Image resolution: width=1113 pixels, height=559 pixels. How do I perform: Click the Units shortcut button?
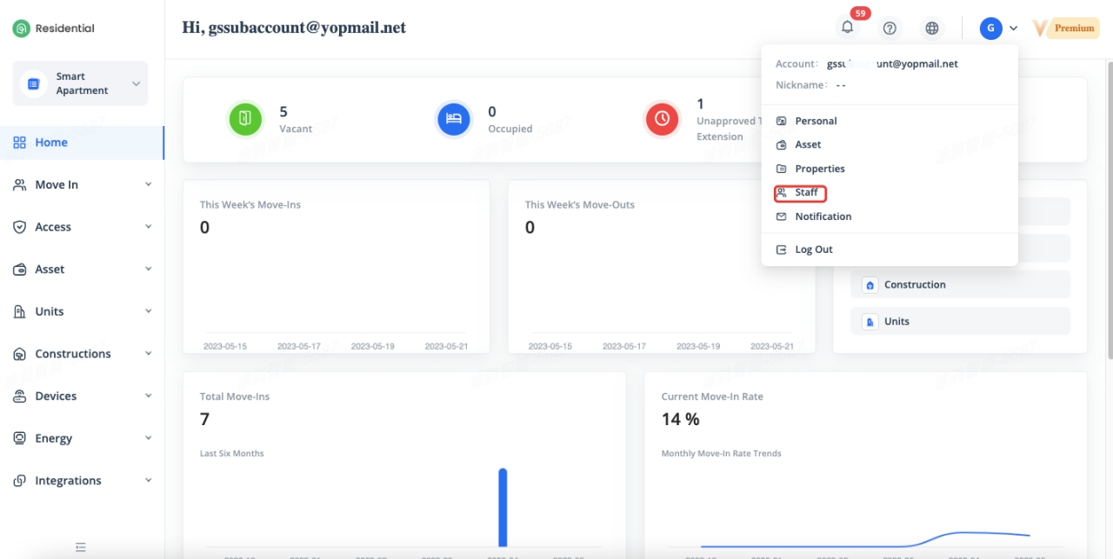(960, 322)
